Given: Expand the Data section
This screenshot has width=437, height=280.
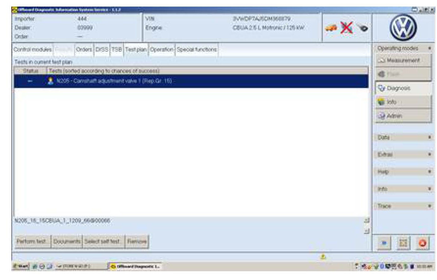Looking at the screenshot, I should 403,137.
